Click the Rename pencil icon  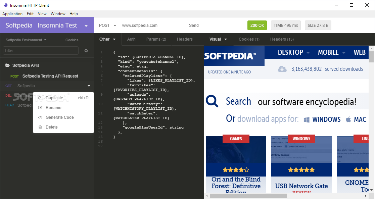coord(40,108)
